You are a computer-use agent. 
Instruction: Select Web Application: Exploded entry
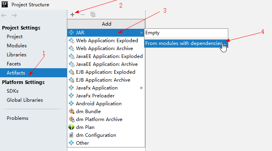106,41
